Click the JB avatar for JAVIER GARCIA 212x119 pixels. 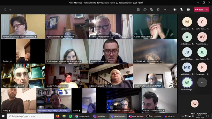pyautogui.click(x=187, y=52)
